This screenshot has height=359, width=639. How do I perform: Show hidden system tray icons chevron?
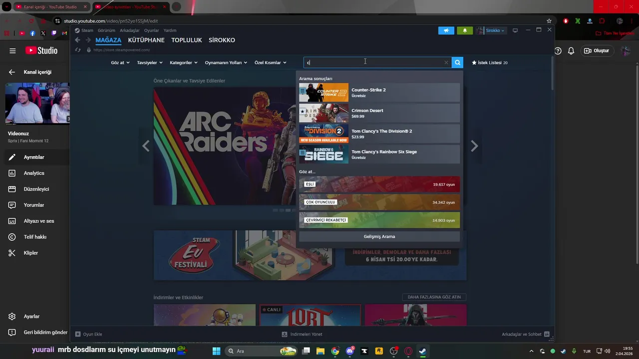531,351
